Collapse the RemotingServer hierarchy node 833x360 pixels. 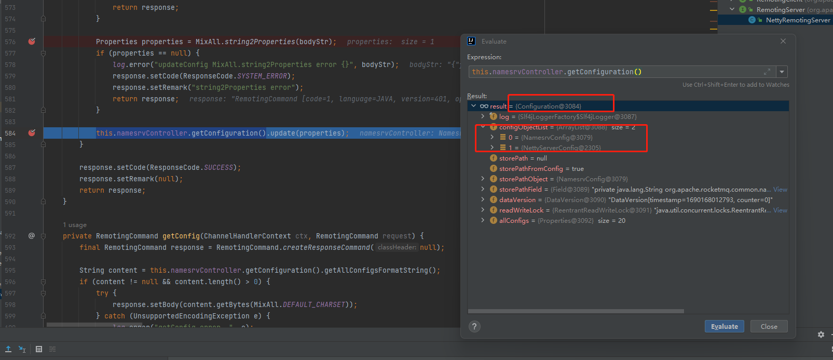point(732,9)
